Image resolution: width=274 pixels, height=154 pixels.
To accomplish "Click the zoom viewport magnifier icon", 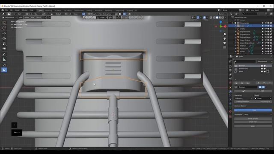I will pyautogui.click(x=224, y=34).
